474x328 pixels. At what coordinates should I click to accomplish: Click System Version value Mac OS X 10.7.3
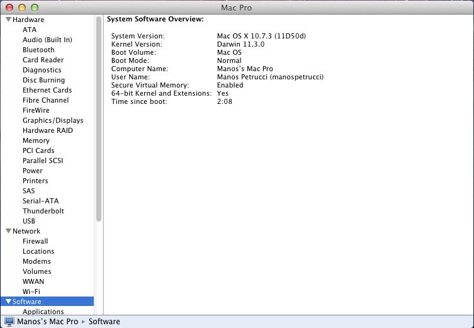point(261,36)
